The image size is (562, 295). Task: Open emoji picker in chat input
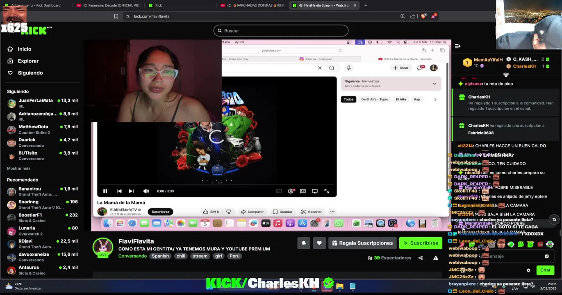pyautogui.click(x=546, y=256)
